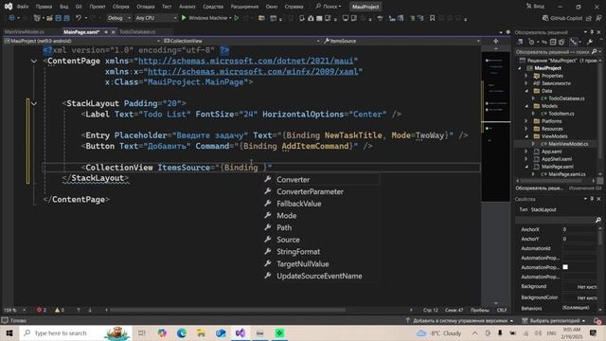Pin the Properties panel with pushpin icon

coord(592,199)
